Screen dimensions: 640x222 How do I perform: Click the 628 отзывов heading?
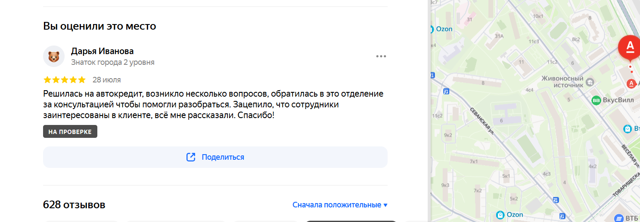point(74,205)
